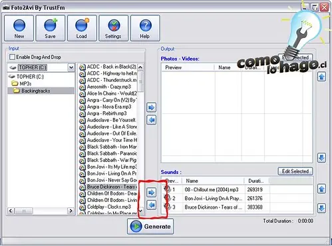The width and height of the screenshot is (332, 246).
Task: Open a project with Load button
Action: (82, 28)
